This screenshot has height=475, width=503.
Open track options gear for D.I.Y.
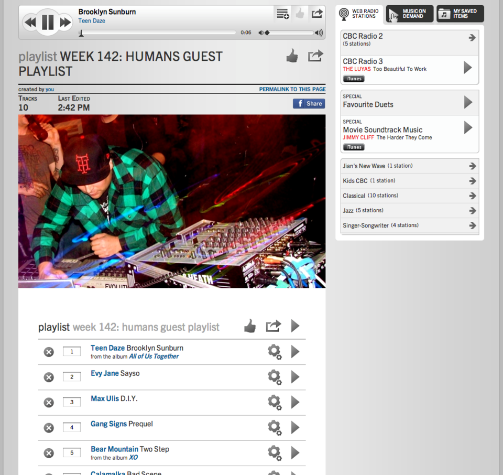pos(275,402)
